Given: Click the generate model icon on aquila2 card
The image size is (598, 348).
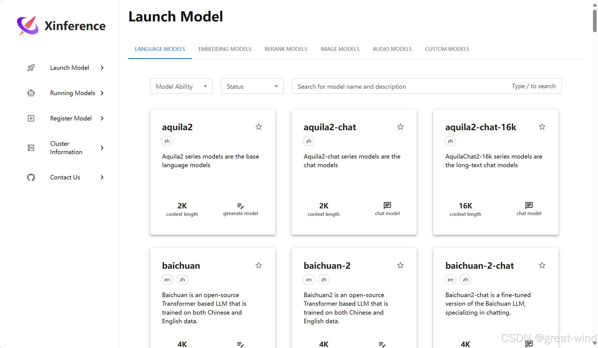Looking at the screenshot, I should click(241, 206).
